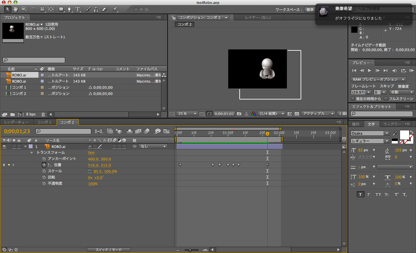Select the Brush tool
This screenshot has height=253, width=416.
(x=88, y=9)
